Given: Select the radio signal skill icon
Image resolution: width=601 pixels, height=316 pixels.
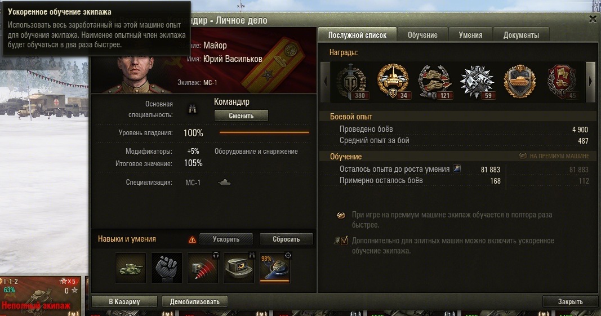Looking at the screenshot, I should [x=202, y=268].
